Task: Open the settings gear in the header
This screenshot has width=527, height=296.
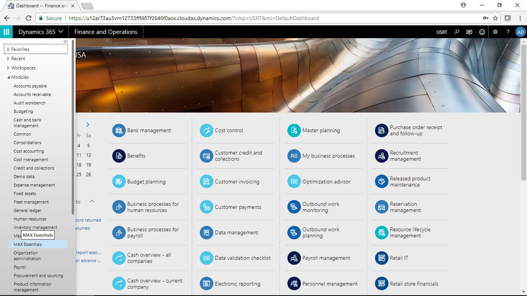Action: click(x=495, y=32)
